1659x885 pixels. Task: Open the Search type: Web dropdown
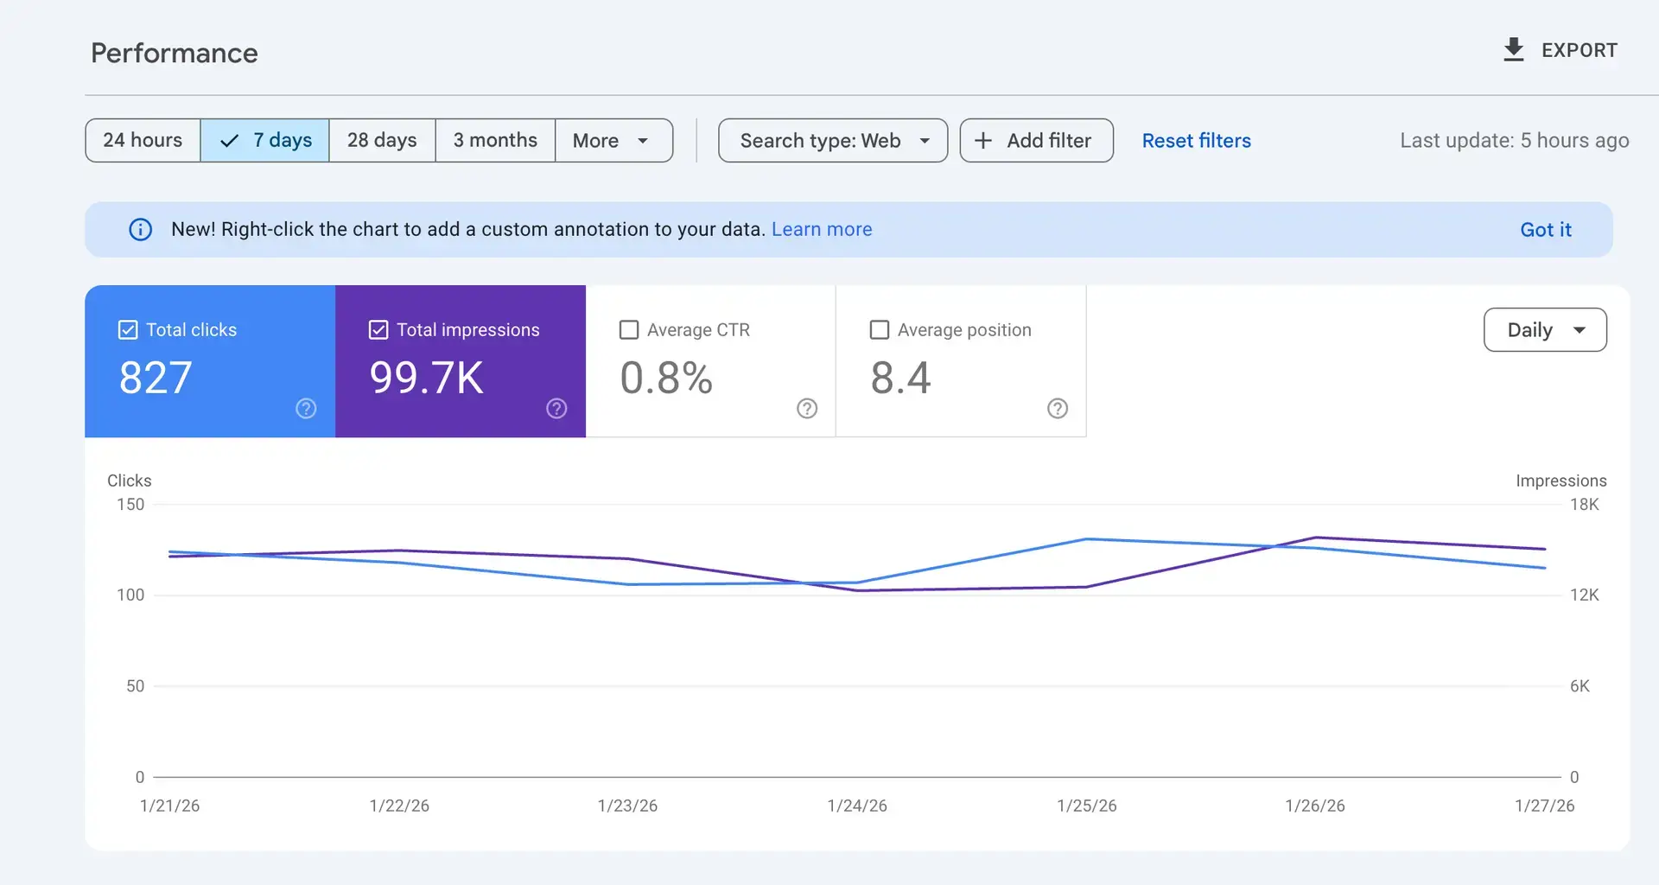[x=832, y=140]
